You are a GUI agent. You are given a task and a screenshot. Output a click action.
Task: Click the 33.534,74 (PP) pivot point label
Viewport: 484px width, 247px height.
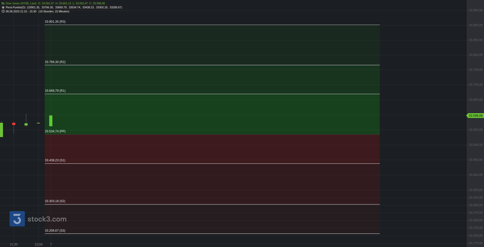pos(55,131)
